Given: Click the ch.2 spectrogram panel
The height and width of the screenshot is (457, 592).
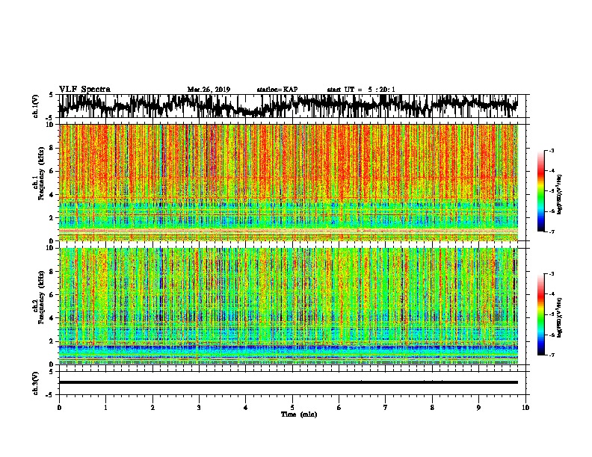Looking at the screenshot, I should [x=289, y=306].
